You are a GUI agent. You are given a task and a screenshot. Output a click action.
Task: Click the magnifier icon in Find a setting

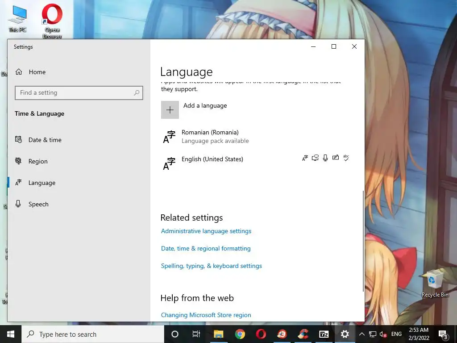(137, 93)
